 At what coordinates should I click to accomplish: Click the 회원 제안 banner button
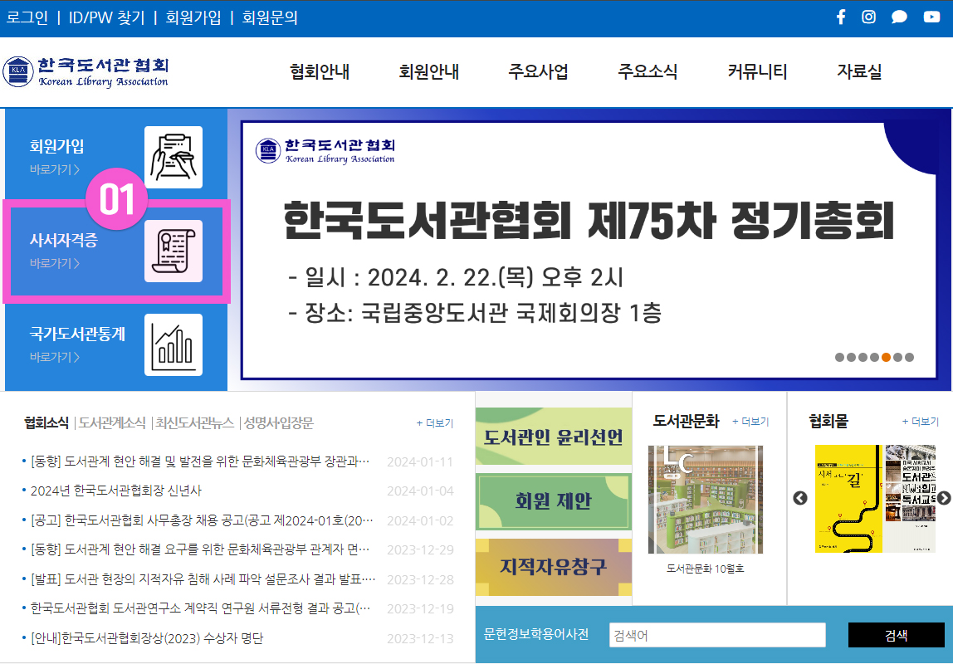coord(554,501)
